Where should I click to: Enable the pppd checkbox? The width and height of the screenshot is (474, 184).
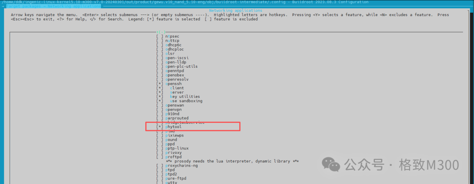coord(160,144)
